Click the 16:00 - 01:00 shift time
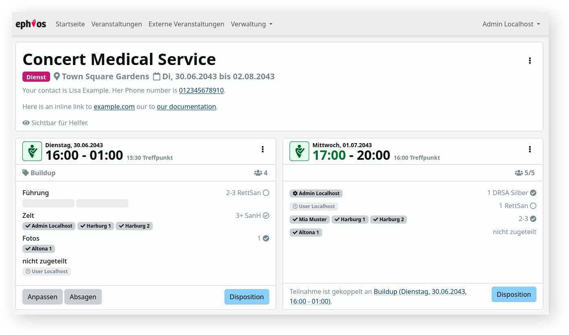This screenshot has width=569, height=335. (x=84, y=155)
